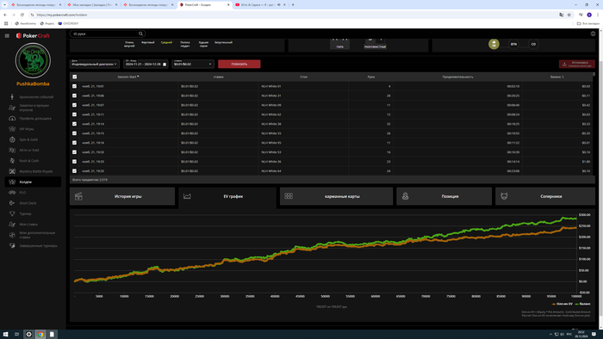Switch to карманные карты tab
Screen dimensions: 603x339
pos(336,196)
